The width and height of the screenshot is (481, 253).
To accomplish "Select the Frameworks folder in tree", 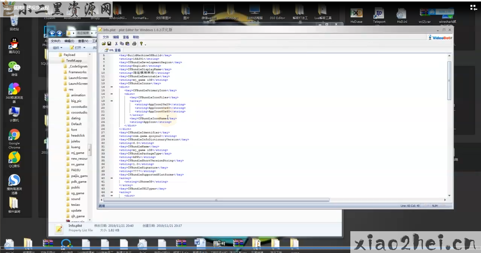I will tap(75, 72).
